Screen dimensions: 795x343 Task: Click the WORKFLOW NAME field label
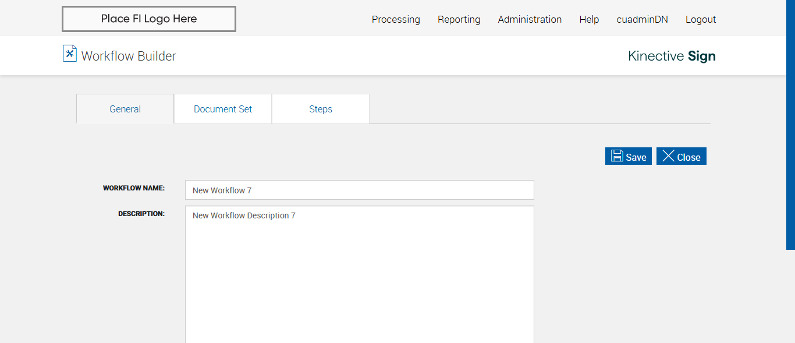134,188
